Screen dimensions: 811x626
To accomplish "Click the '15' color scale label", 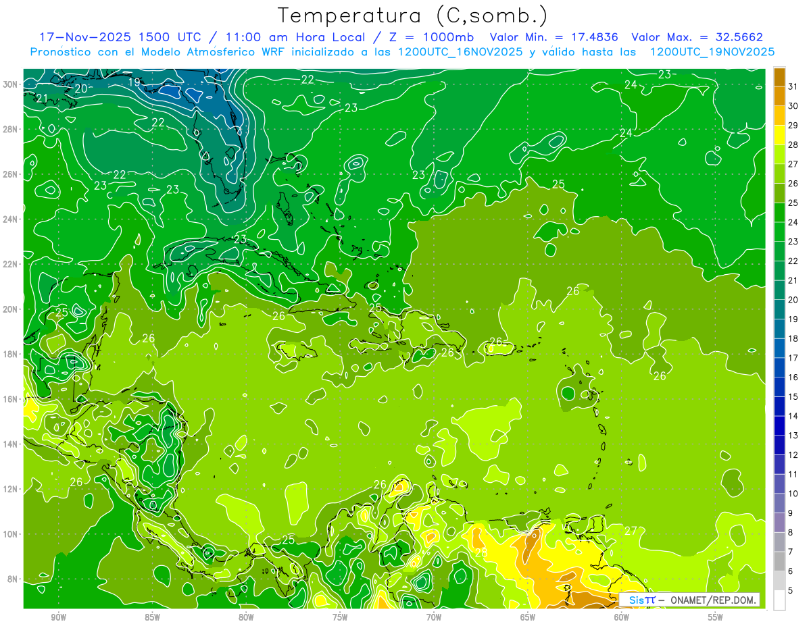I will 793,397.
